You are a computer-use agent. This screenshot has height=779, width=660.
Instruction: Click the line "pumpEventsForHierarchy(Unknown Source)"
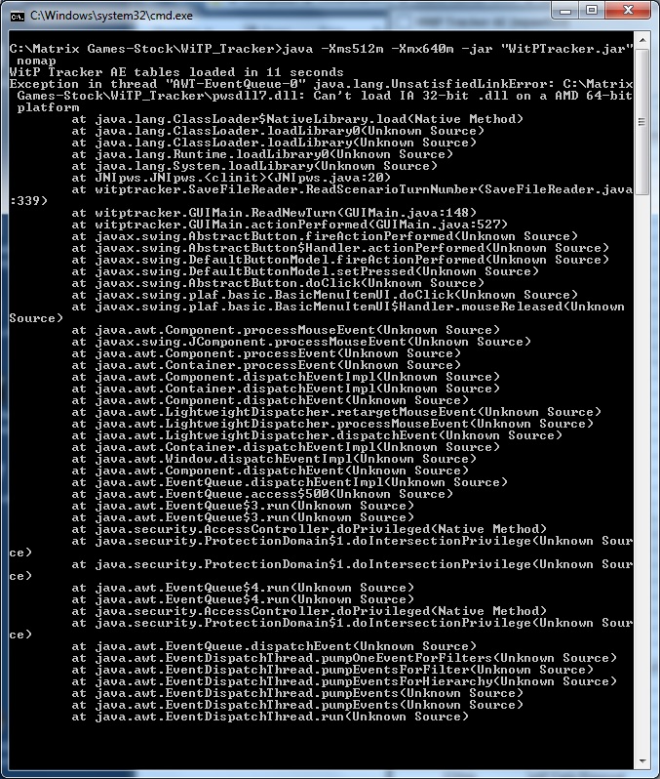click(344, 681)
